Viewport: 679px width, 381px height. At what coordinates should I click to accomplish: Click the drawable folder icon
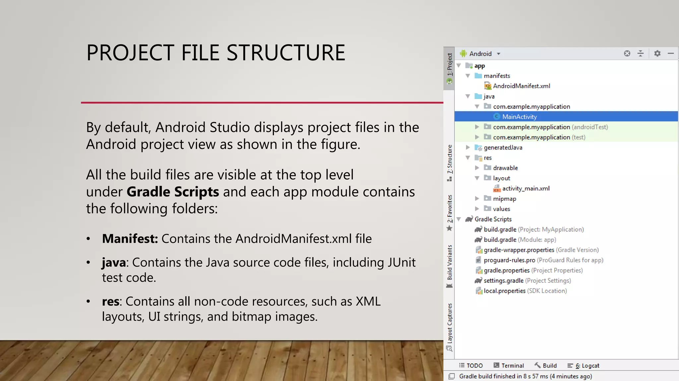(487, 168)
